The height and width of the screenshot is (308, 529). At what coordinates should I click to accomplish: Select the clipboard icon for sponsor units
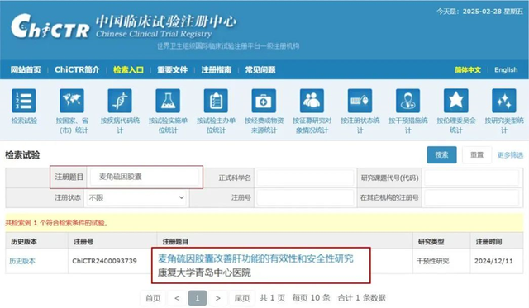[216, 101]
